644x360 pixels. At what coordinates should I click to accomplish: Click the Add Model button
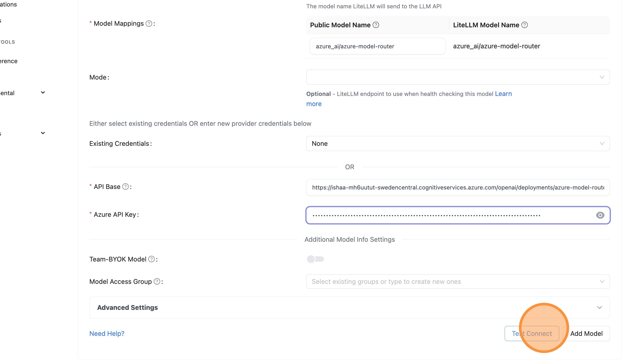[x=586, y=333]
